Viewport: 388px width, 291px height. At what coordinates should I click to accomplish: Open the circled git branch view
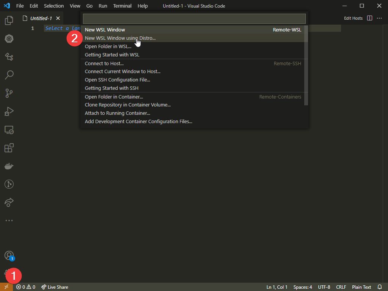click(9, 185)
